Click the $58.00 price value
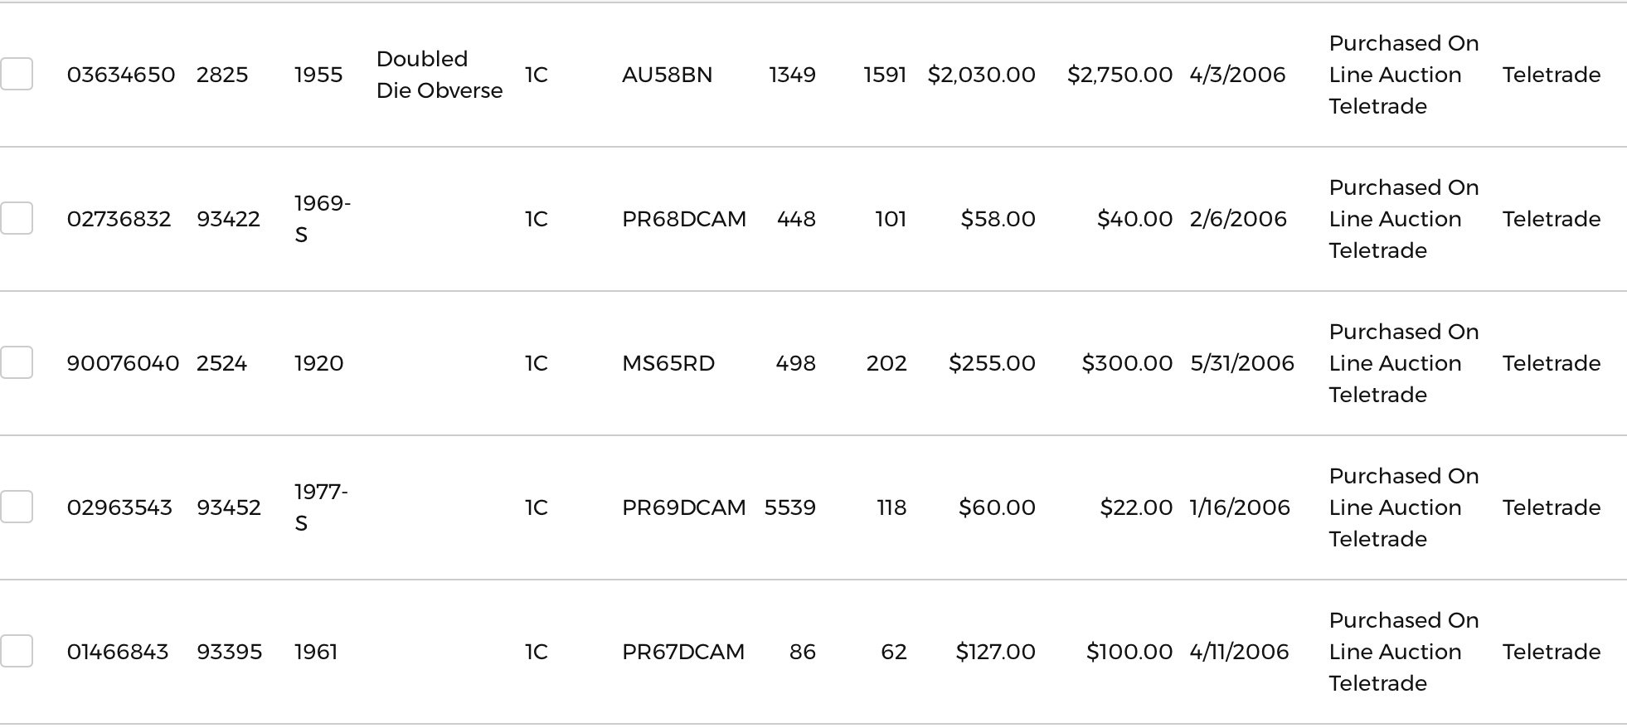Screen dimensions: 1627x728 998,219
